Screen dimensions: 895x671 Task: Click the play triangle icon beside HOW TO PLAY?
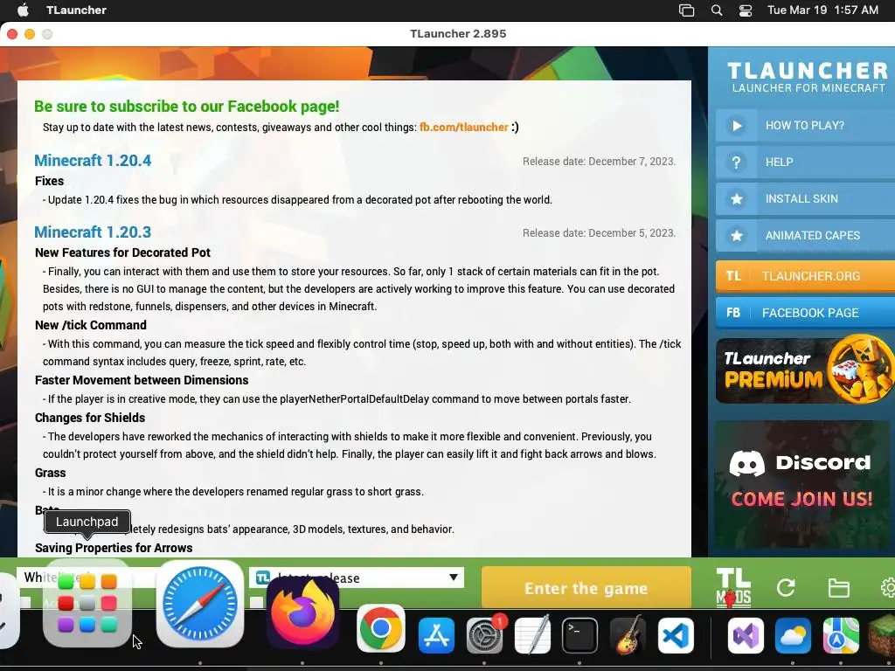(736, 126)
